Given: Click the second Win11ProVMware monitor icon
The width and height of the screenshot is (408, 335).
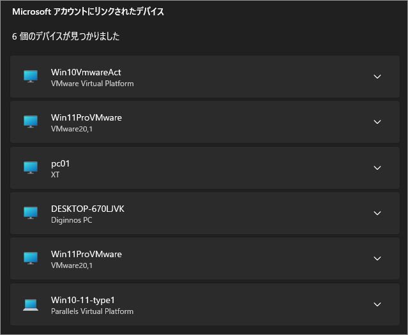Looking at the screenshot, I should [31, 258].
